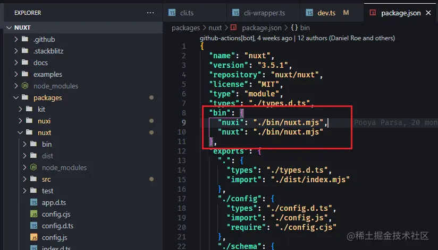
Task: Click packages folder icon
Action: (x=25, y=97)
